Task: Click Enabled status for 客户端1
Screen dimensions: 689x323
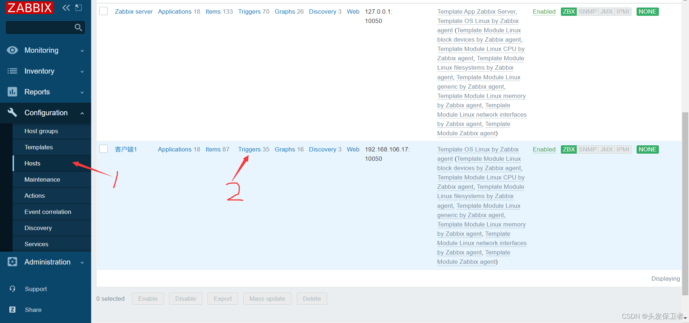Action: click(544, 149)
